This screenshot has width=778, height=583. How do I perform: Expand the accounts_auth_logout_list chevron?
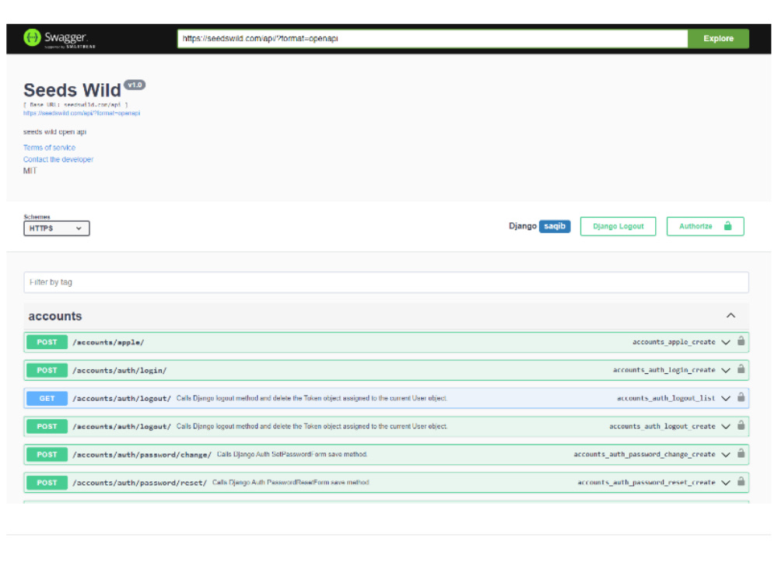tap(726, 399)
